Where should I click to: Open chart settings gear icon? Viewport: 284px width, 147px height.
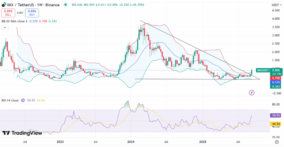277,142
